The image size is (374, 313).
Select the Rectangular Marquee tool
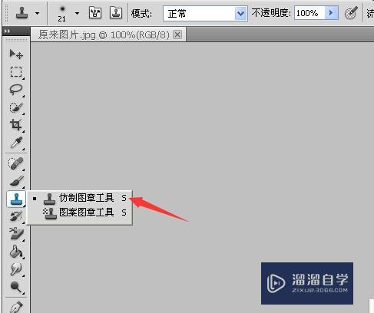(16, 72)
